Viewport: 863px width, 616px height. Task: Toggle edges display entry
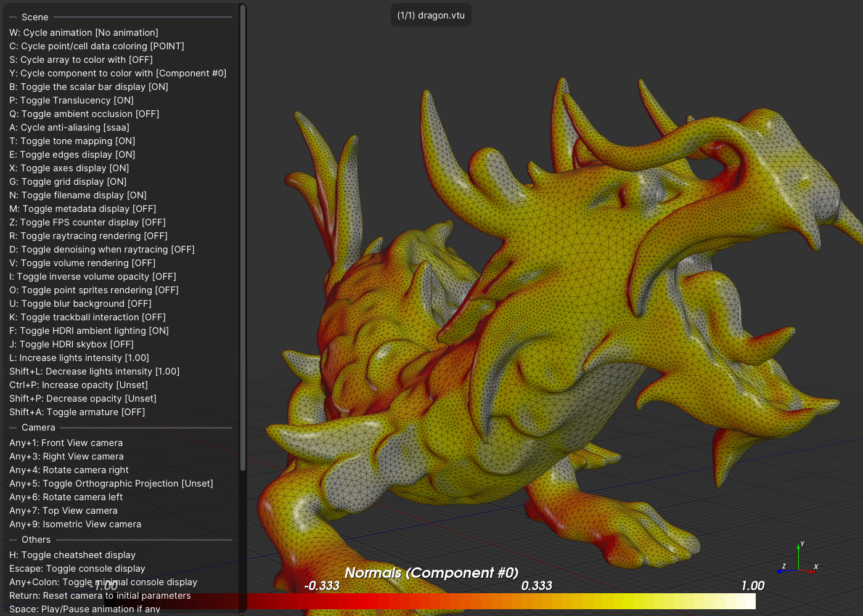72,155
